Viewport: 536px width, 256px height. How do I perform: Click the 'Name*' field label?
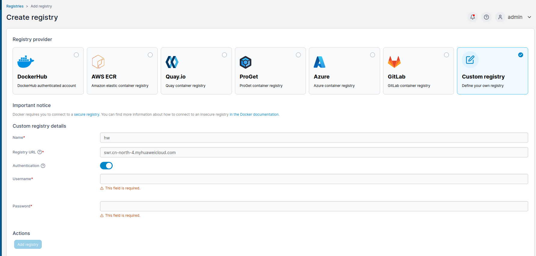coord(19,138)
